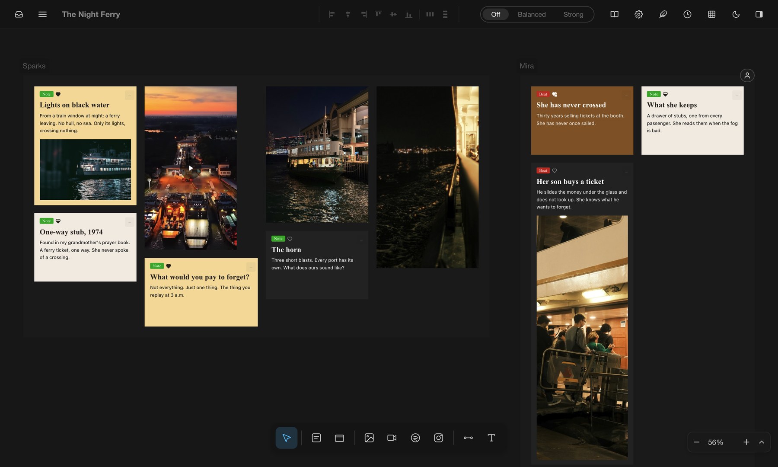Viewport: 778px width, 467px height.
Task: Open the inbox tray icon
Action: tap(19, 14)
